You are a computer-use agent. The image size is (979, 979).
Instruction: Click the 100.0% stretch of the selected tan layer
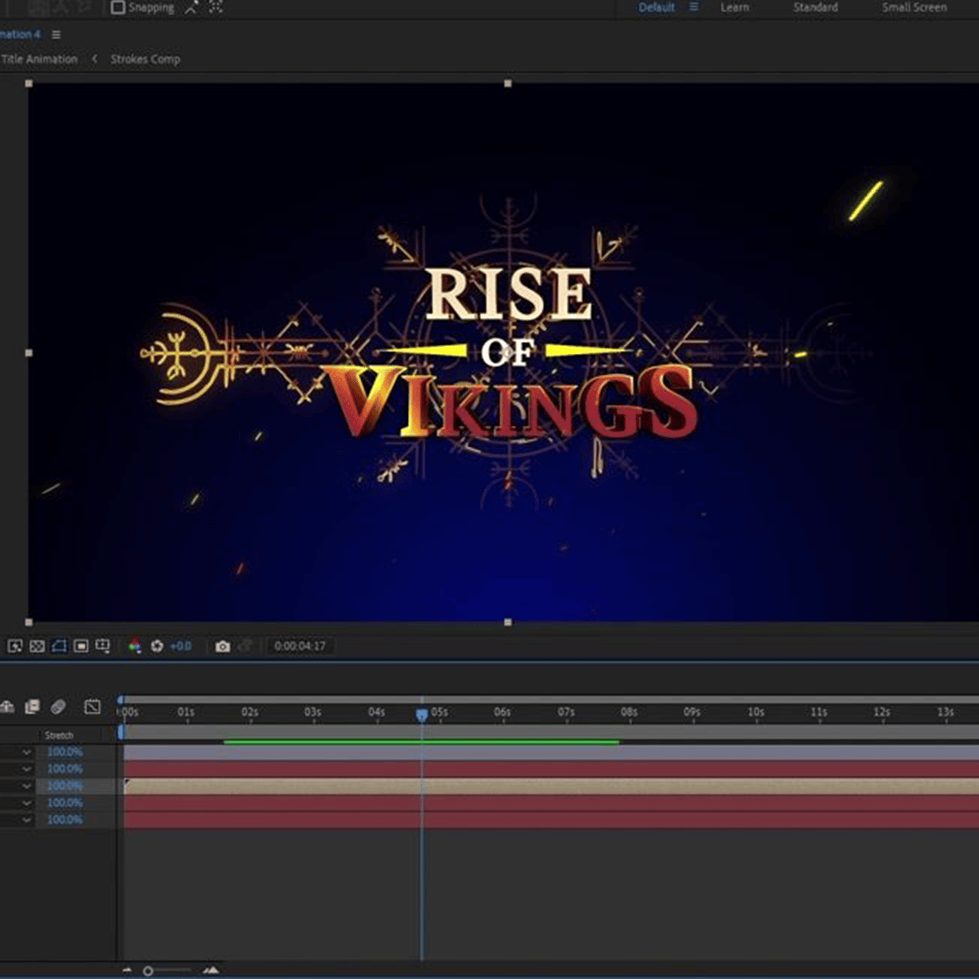pyautogui.click(x=64, y=786)
